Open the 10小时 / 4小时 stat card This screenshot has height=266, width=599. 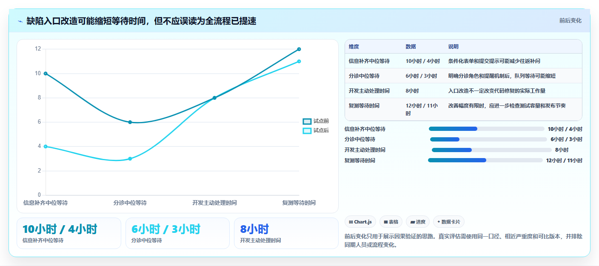(x=69, y=233)
